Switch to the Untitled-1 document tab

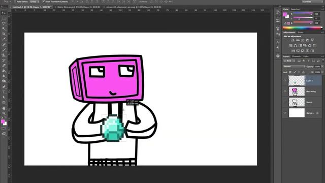[32, 7]
